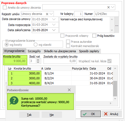
Task: Close the Potwierdzenie dialog with X
Action: [69, 90]
